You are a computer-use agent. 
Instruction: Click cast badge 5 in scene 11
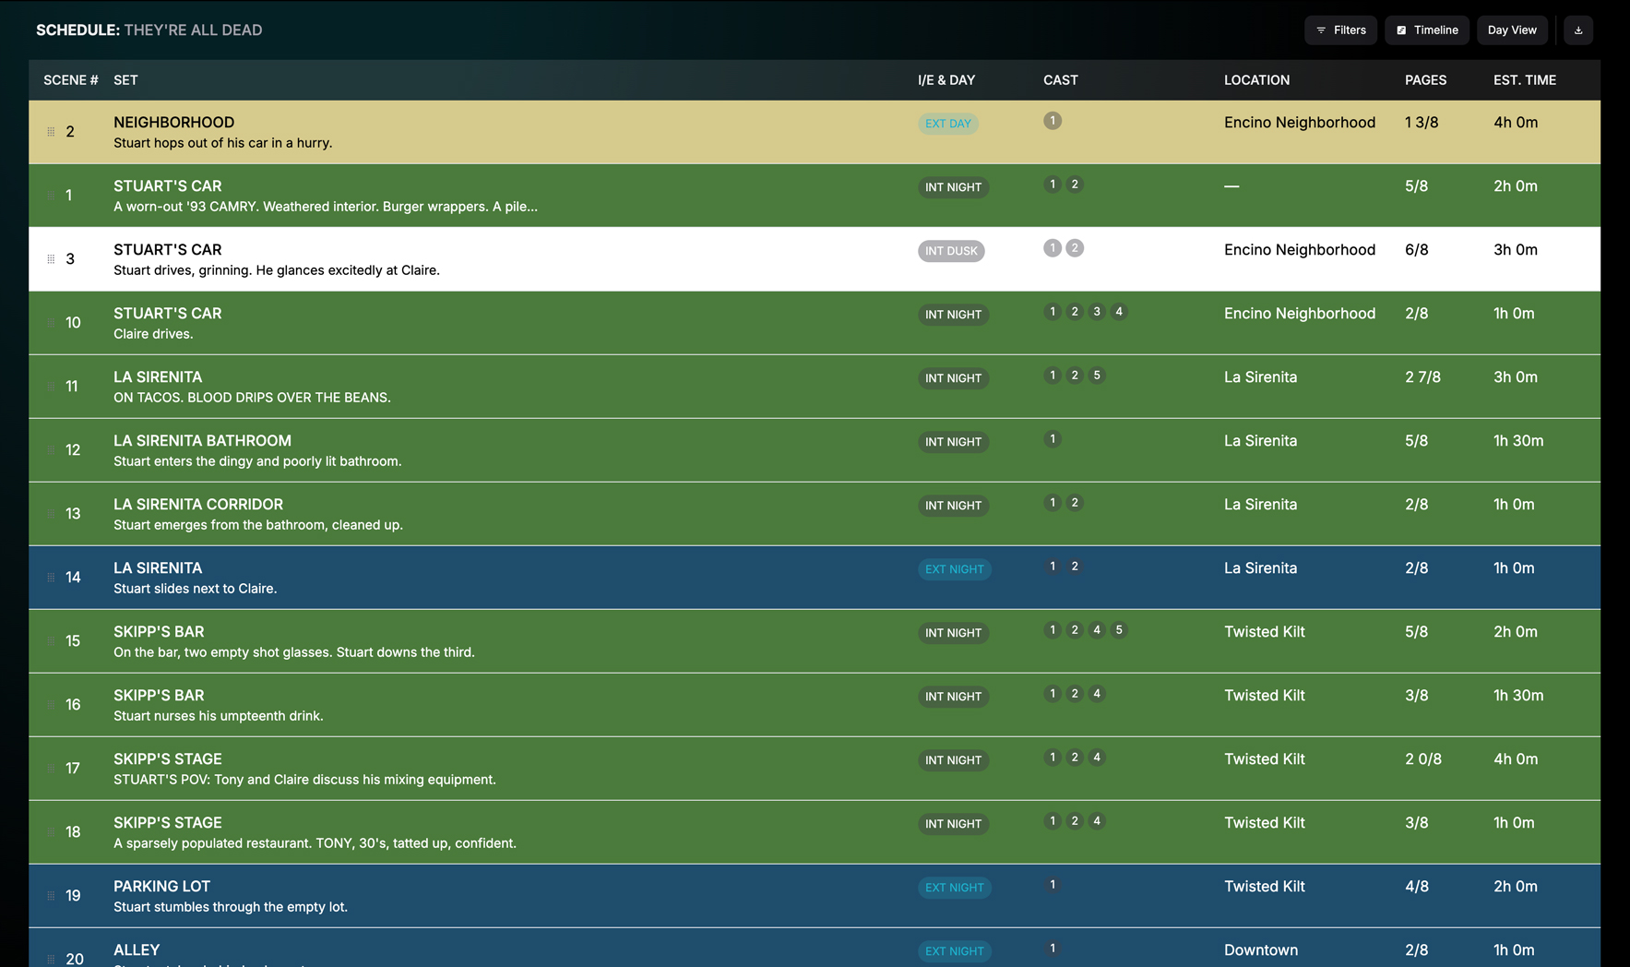point(1096,376)
